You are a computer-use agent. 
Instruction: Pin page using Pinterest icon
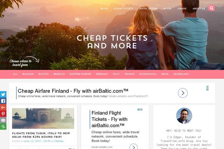click(x=3, y=114)
